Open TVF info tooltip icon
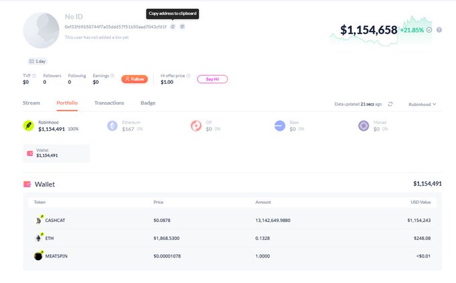Screen dimensions: 456x283 tap(34, 76)
